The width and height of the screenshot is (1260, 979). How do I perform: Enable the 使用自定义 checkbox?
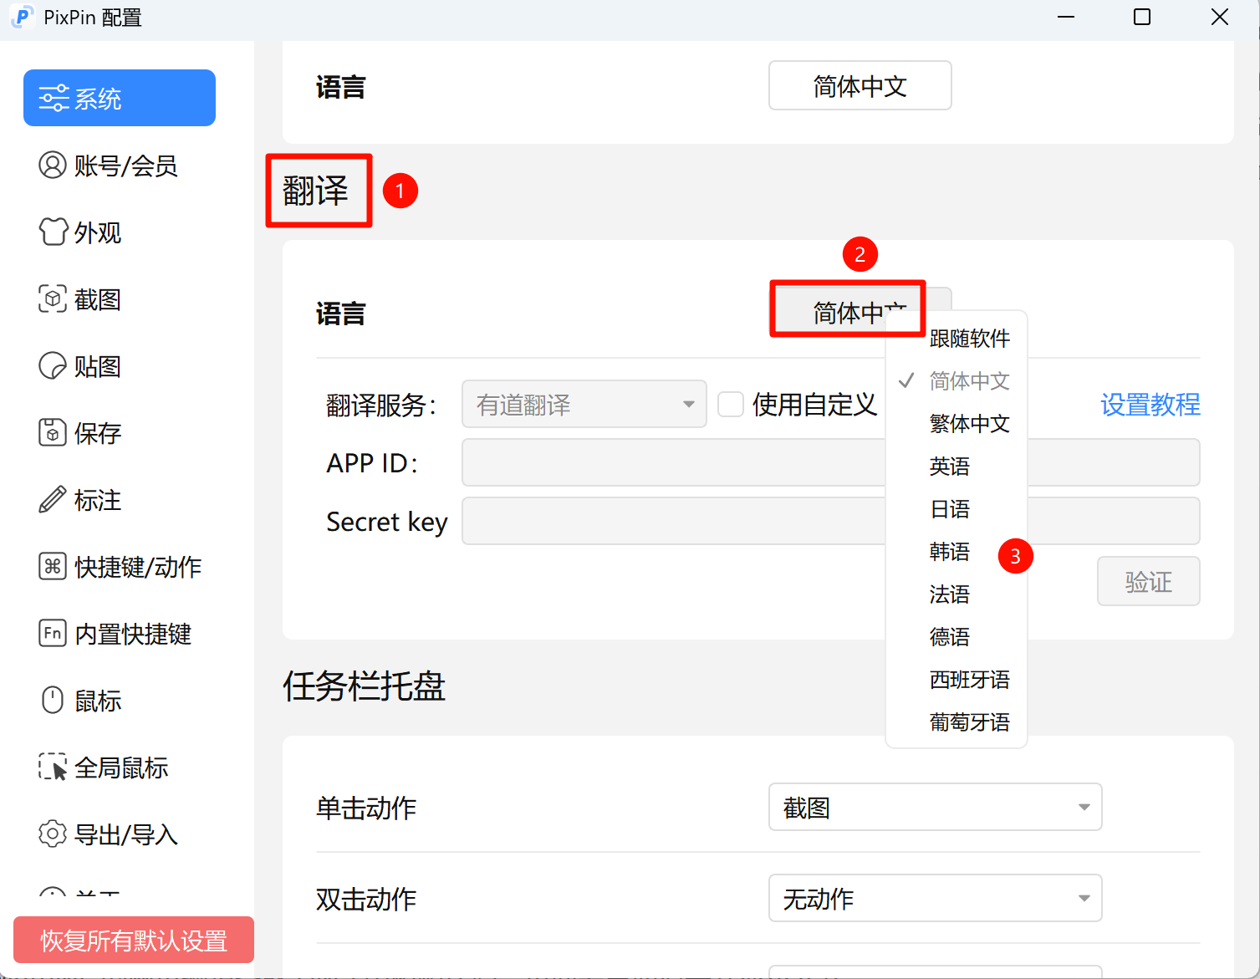[731, 405]
